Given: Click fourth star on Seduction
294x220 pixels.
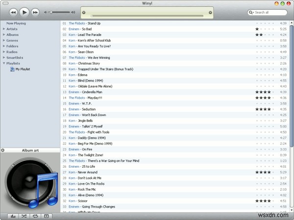Looking at the screenshot, I should [x=269, y=109].
